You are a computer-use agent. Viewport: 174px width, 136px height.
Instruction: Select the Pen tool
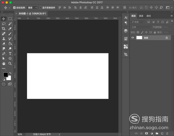pyautogui.click(x=4, y=54)
